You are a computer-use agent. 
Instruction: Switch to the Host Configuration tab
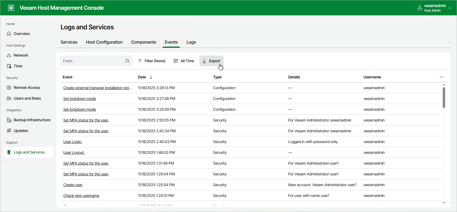[104, 42]
